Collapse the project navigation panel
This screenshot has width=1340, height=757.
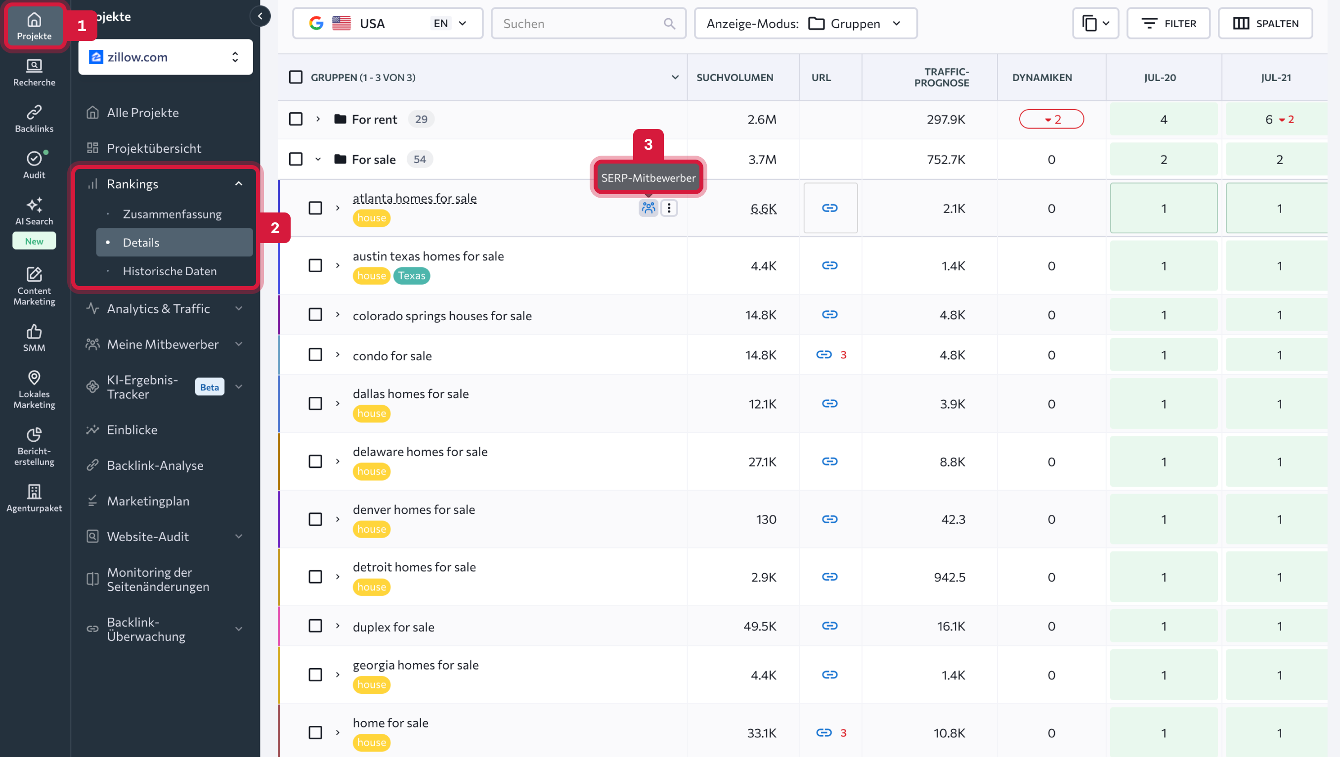(x=260, y=16)
